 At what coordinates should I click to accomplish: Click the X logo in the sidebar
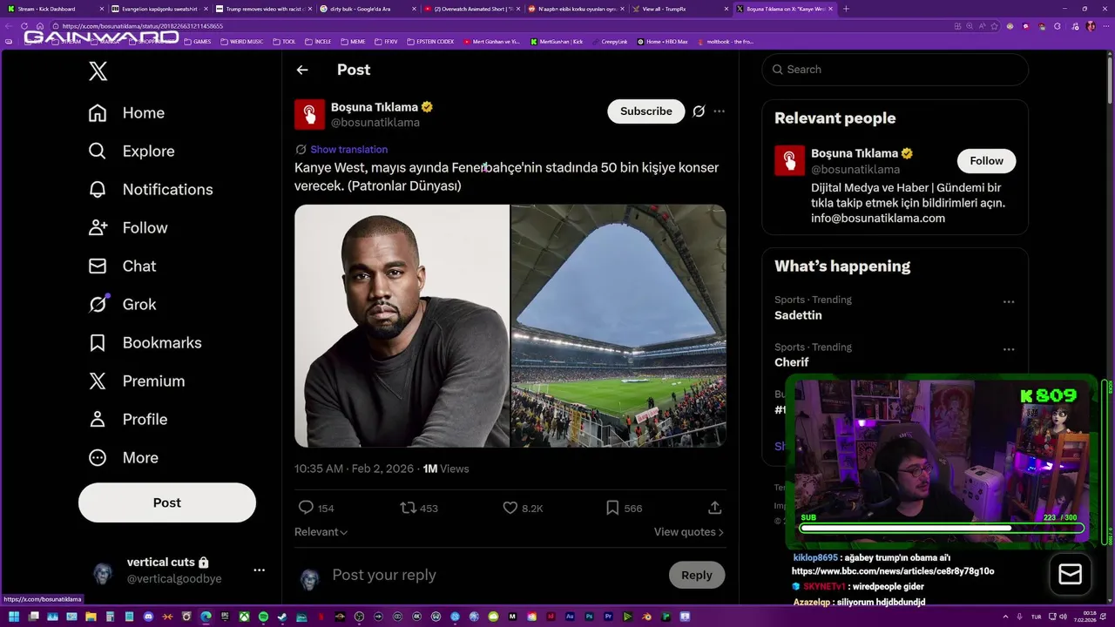pos(98,71)
